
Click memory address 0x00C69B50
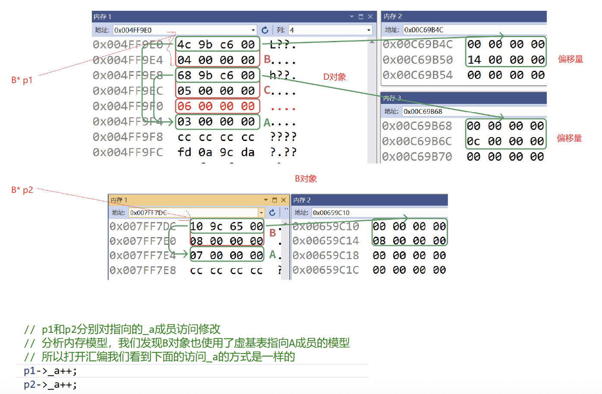[417, 59]
